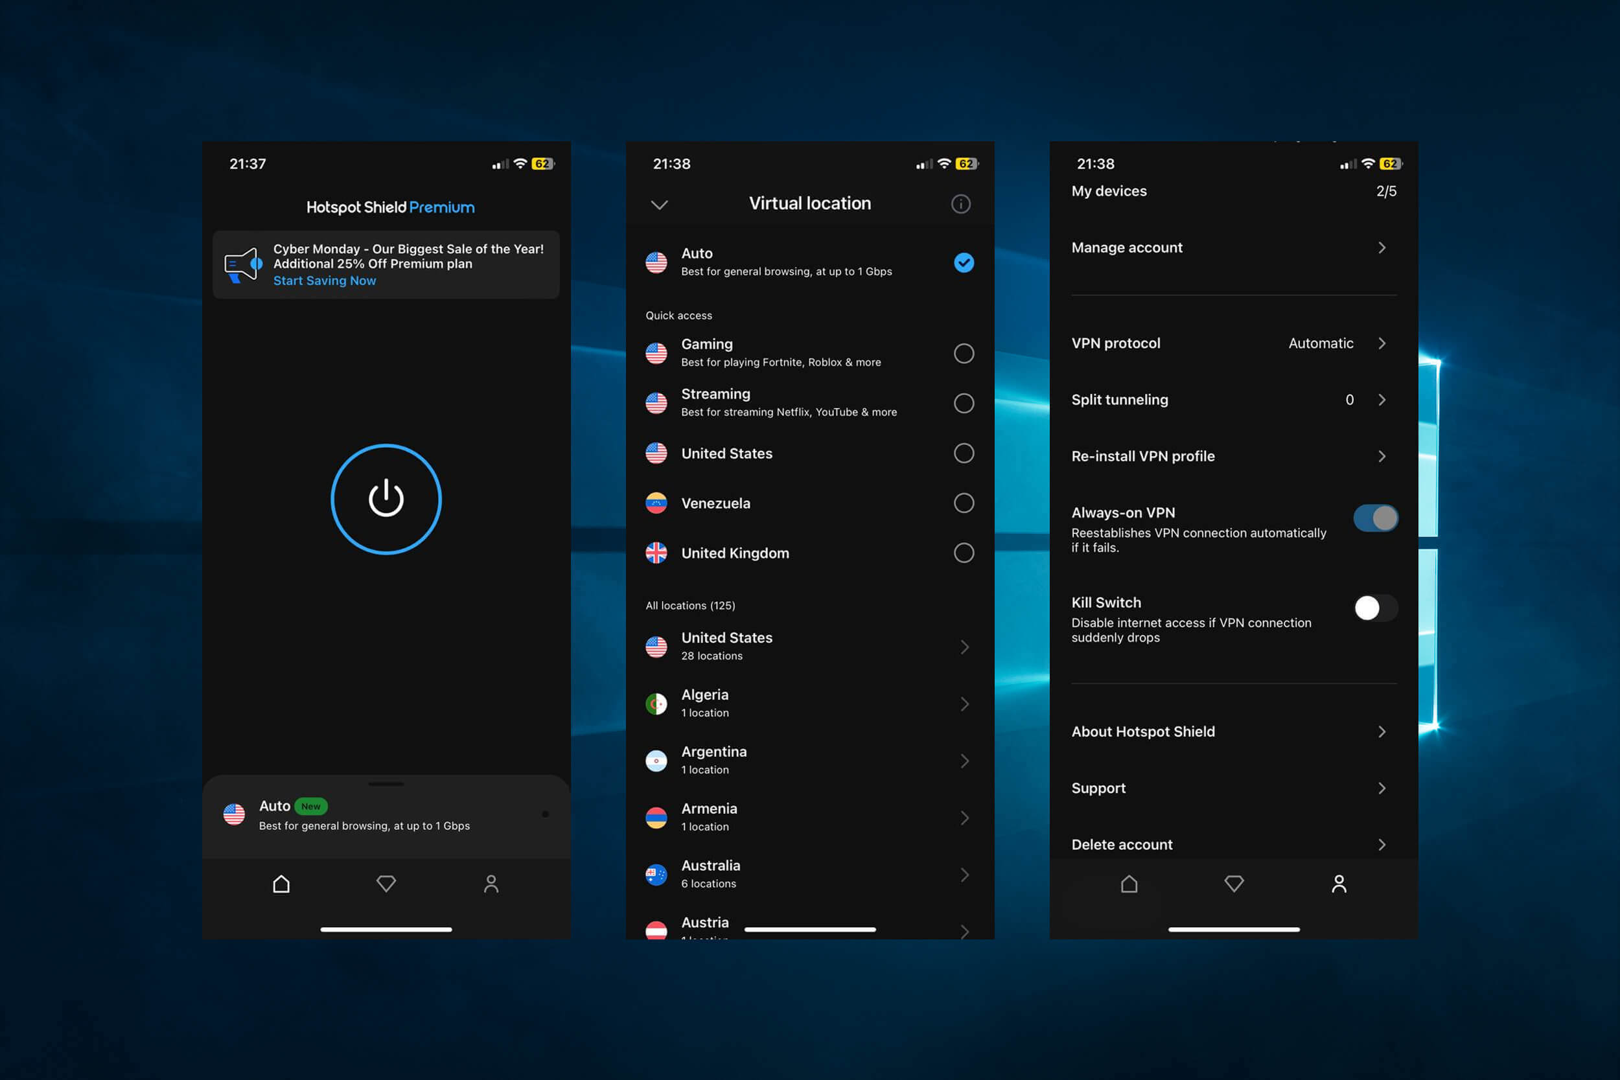Open Auto location card on home screen
The width and height of the screenshot is (1620, 1080).
click(x=386, y=816)
